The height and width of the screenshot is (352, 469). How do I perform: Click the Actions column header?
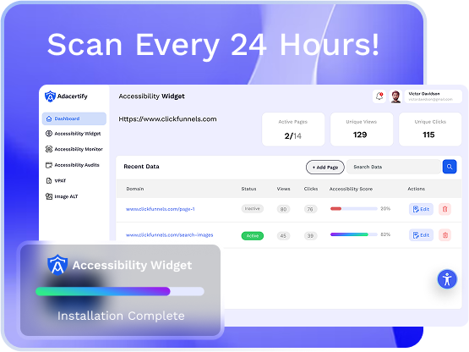[416, 189]
